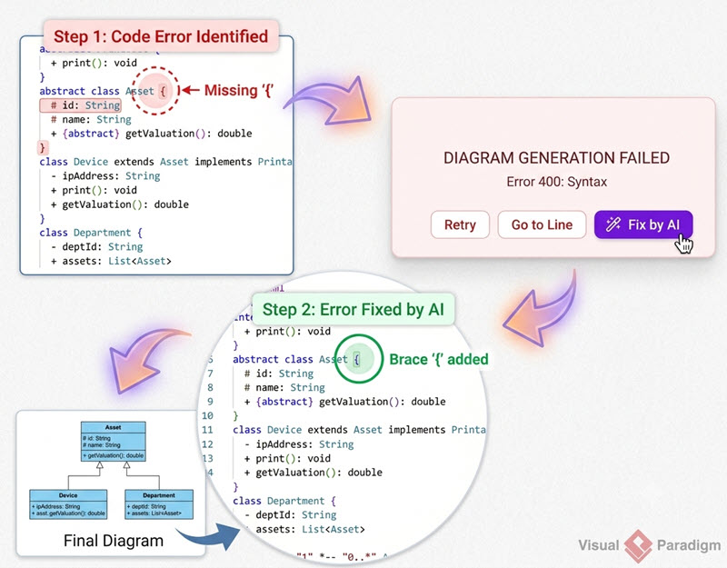
Task: Select the Department class box in final diagram
Action: tap(159, 504)
